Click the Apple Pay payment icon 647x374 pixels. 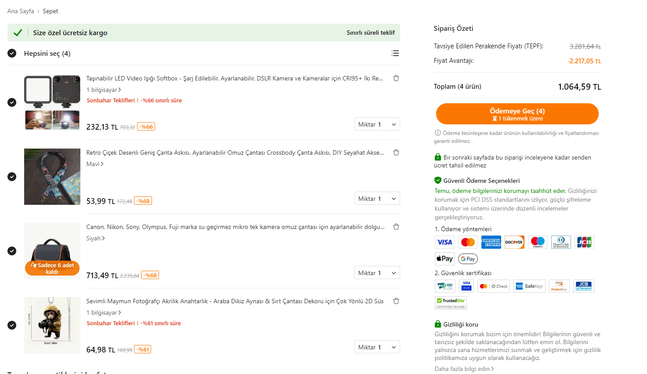point(445,259)
